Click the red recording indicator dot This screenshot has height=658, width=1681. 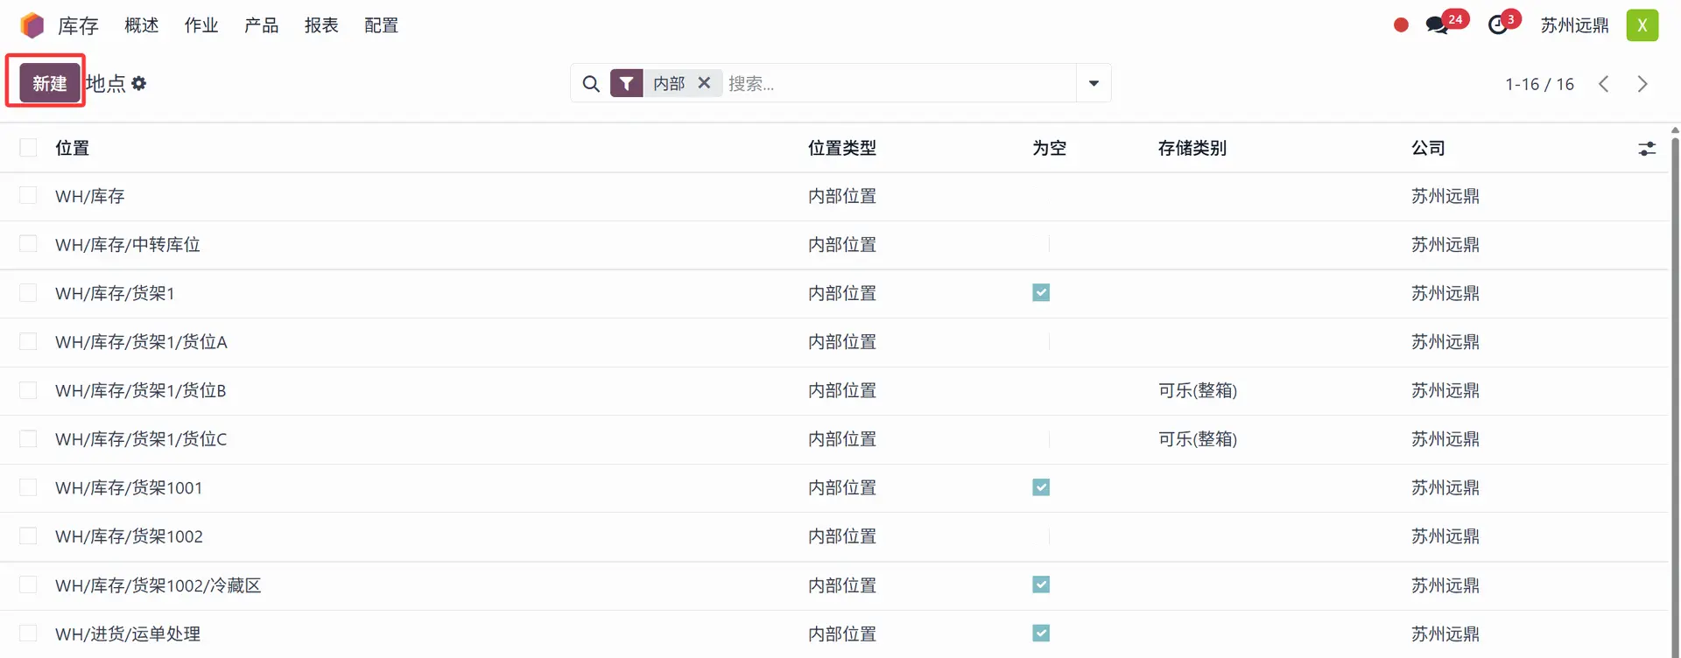[x=1401, y=25]
